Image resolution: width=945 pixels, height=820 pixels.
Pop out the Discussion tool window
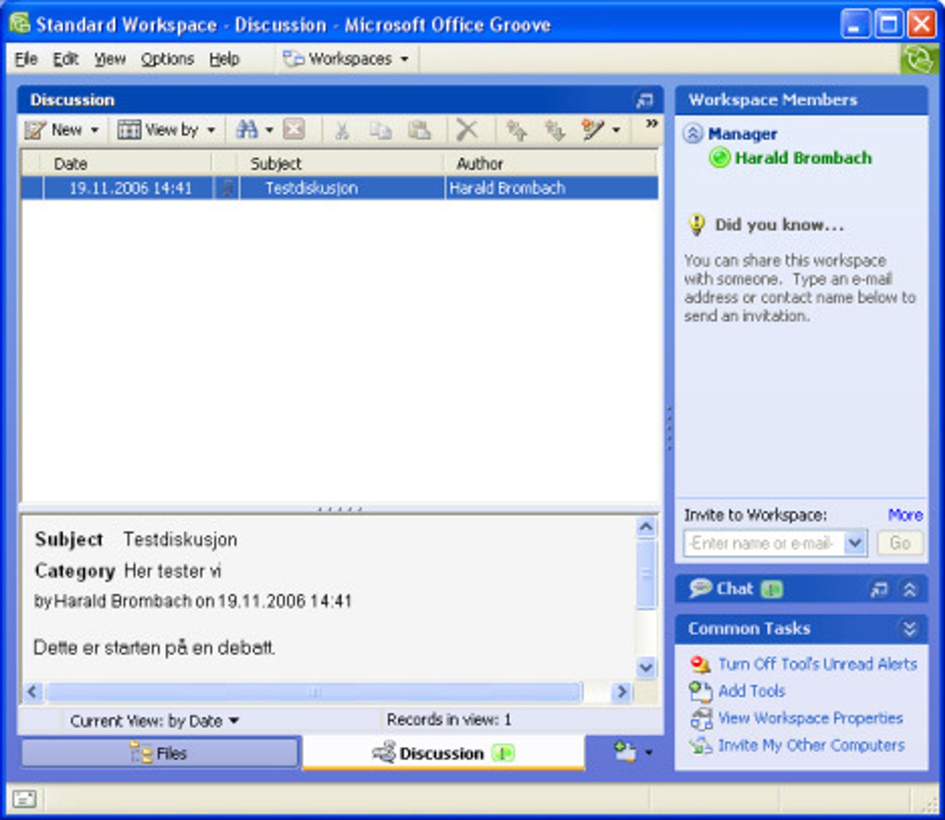click(x=644, y=100)
